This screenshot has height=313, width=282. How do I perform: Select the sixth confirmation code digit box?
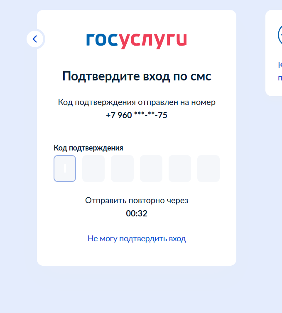point(208,168)
